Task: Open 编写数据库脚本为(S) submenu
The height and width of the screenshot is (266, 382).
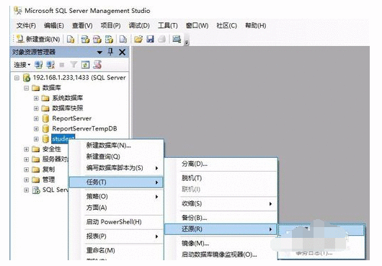Action: pos(116,168)
